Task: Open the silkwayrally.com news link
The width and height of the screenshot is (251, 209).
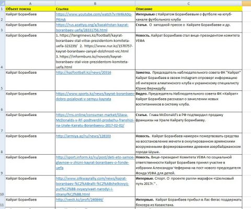Action: 93,186
